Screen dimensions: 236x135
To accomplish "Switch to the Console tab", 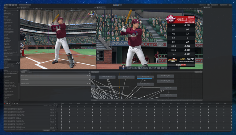I will click(12, 102).
